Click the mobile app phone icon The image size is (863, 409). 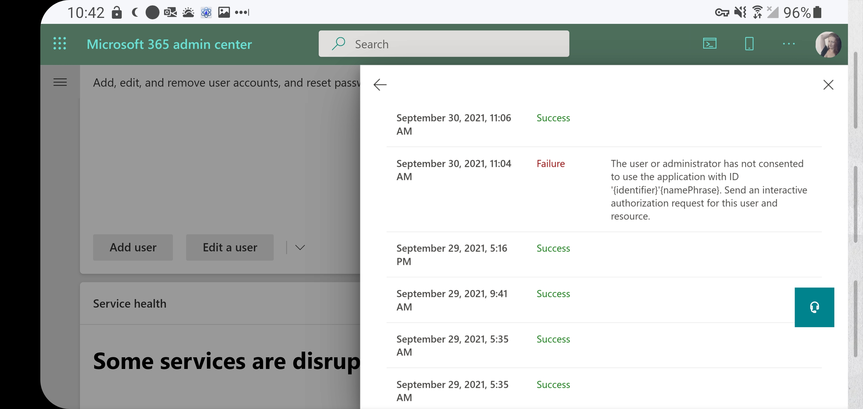(749, 43)
